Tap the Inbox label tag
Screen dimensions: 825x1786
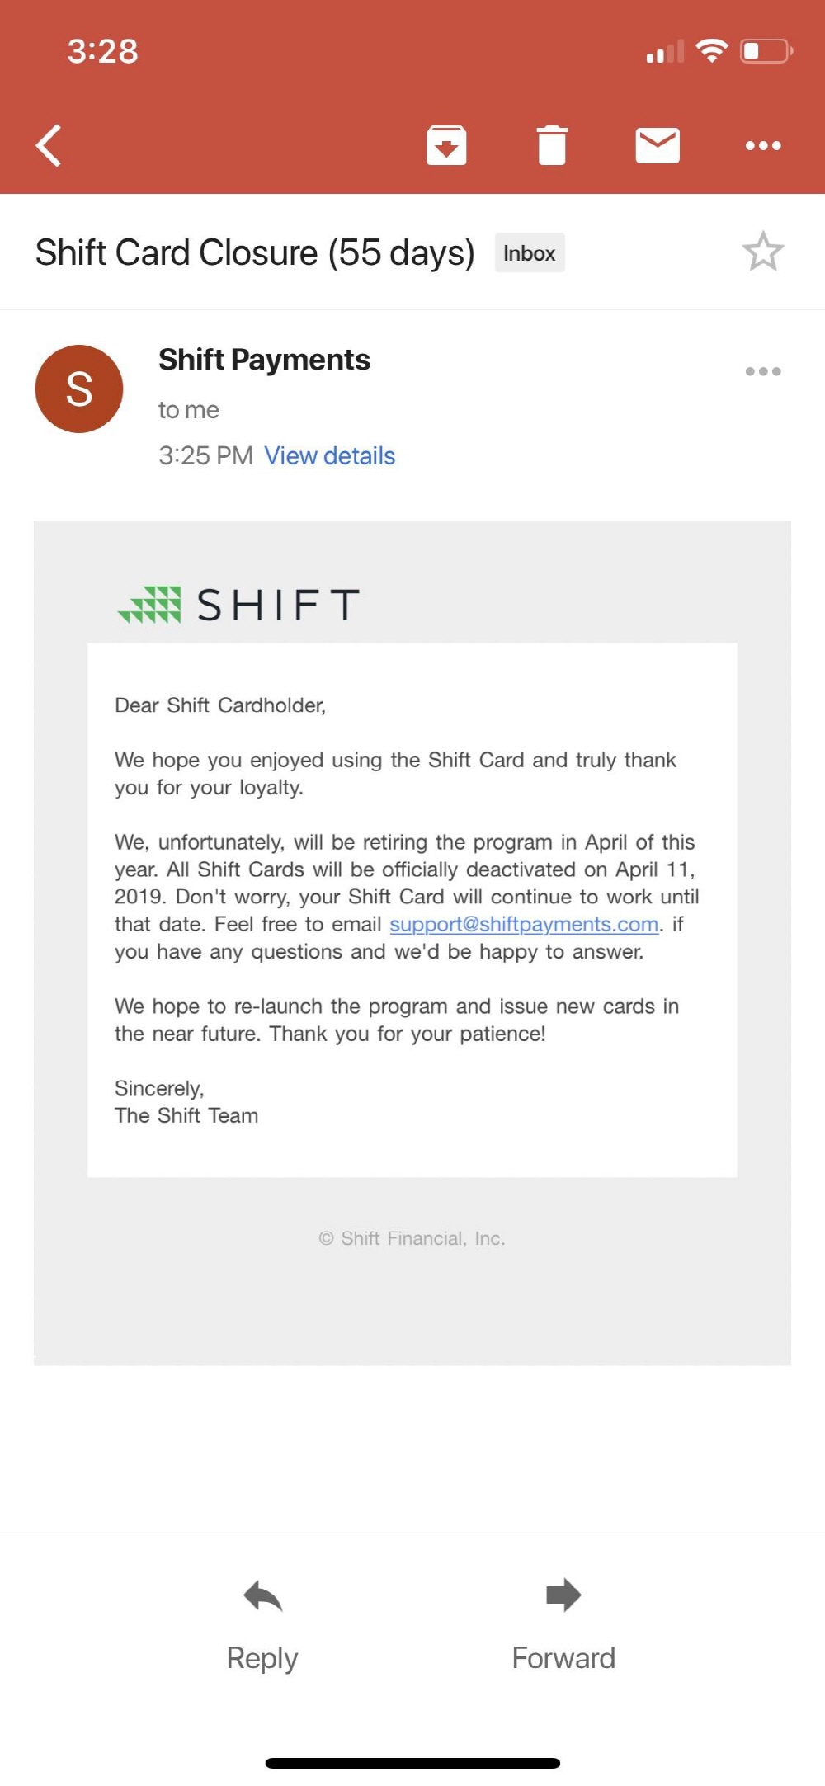tap(530, 252)
